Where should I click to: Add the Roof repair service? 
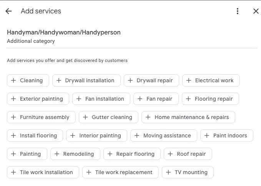(188, 154)
